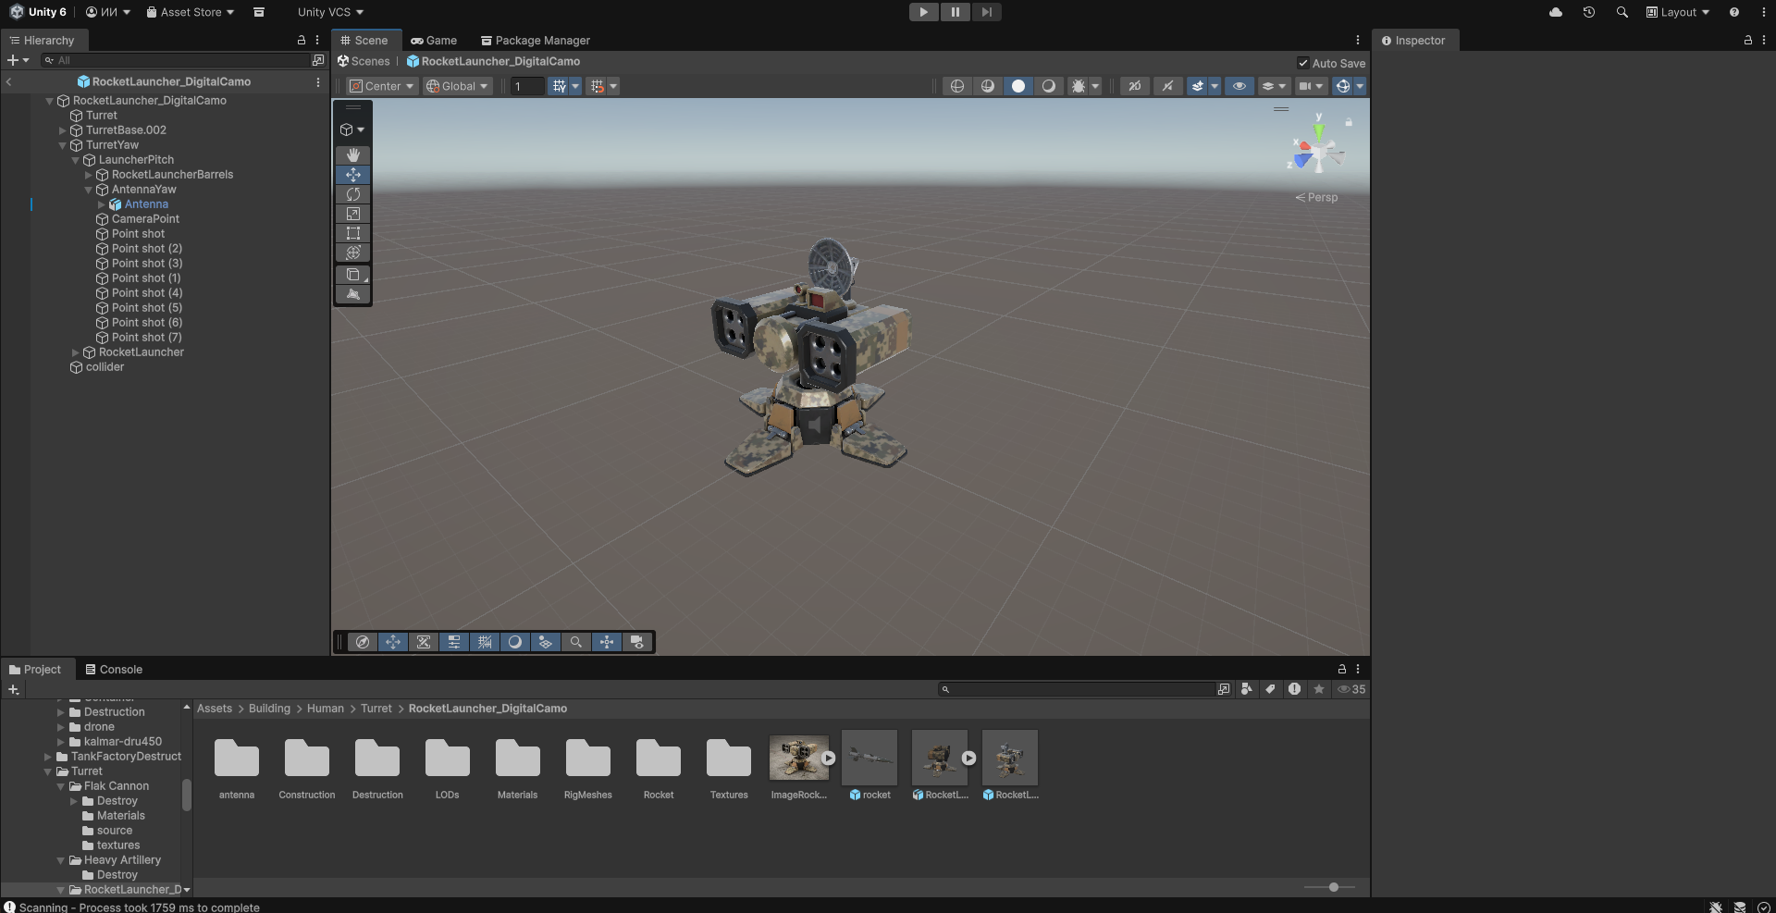The width and height of the screenshot is (1776, 913).
Task: Open Unity cloud services icon
Action: pyautogui.click(x=1556, y=12)
